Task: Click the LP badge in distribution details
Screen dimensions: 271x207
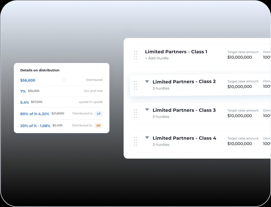Action: (99, 114)
